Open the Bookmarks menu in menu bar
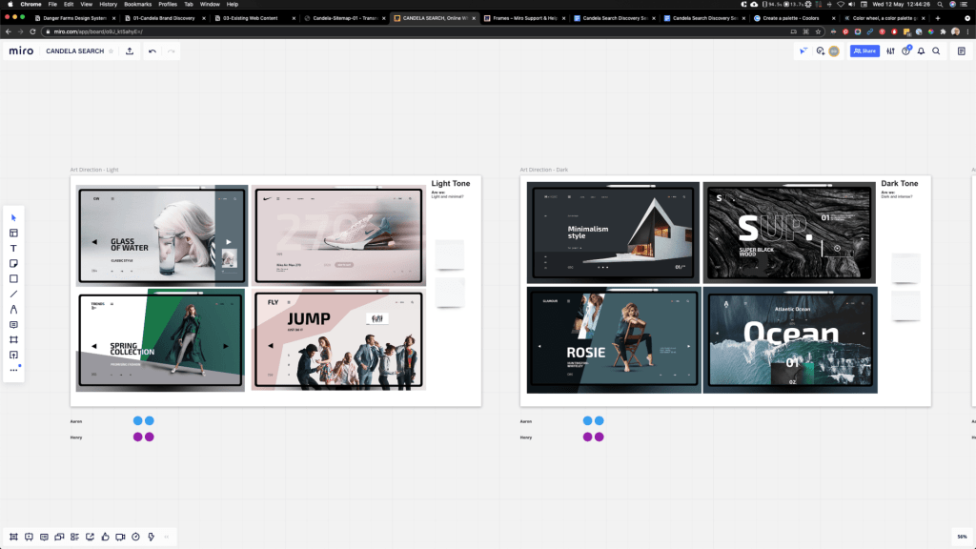The height and width of the screenshot is (549, 976). 137,4
